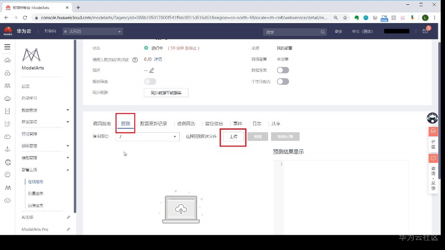The width and height of the screenshot is (445, 250).
Task: Open 自动学习 in the sidebar
Action: 29,98
